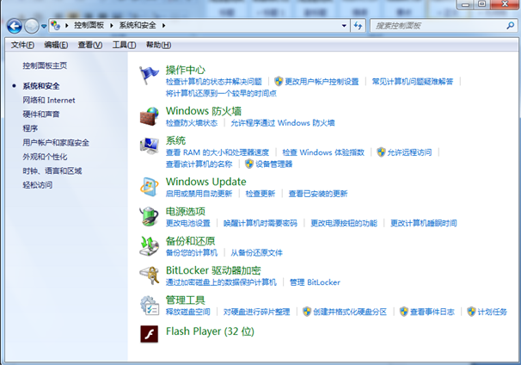
Task: Expand the address bar history dropdown
Action: (344, 26)
